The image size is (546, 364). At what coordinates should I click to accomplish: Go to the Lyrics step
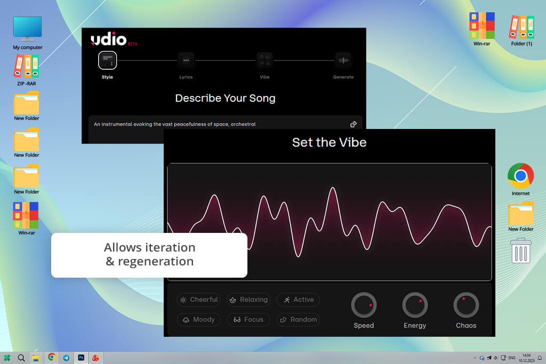pyautogui.click(x=186, y=61)
